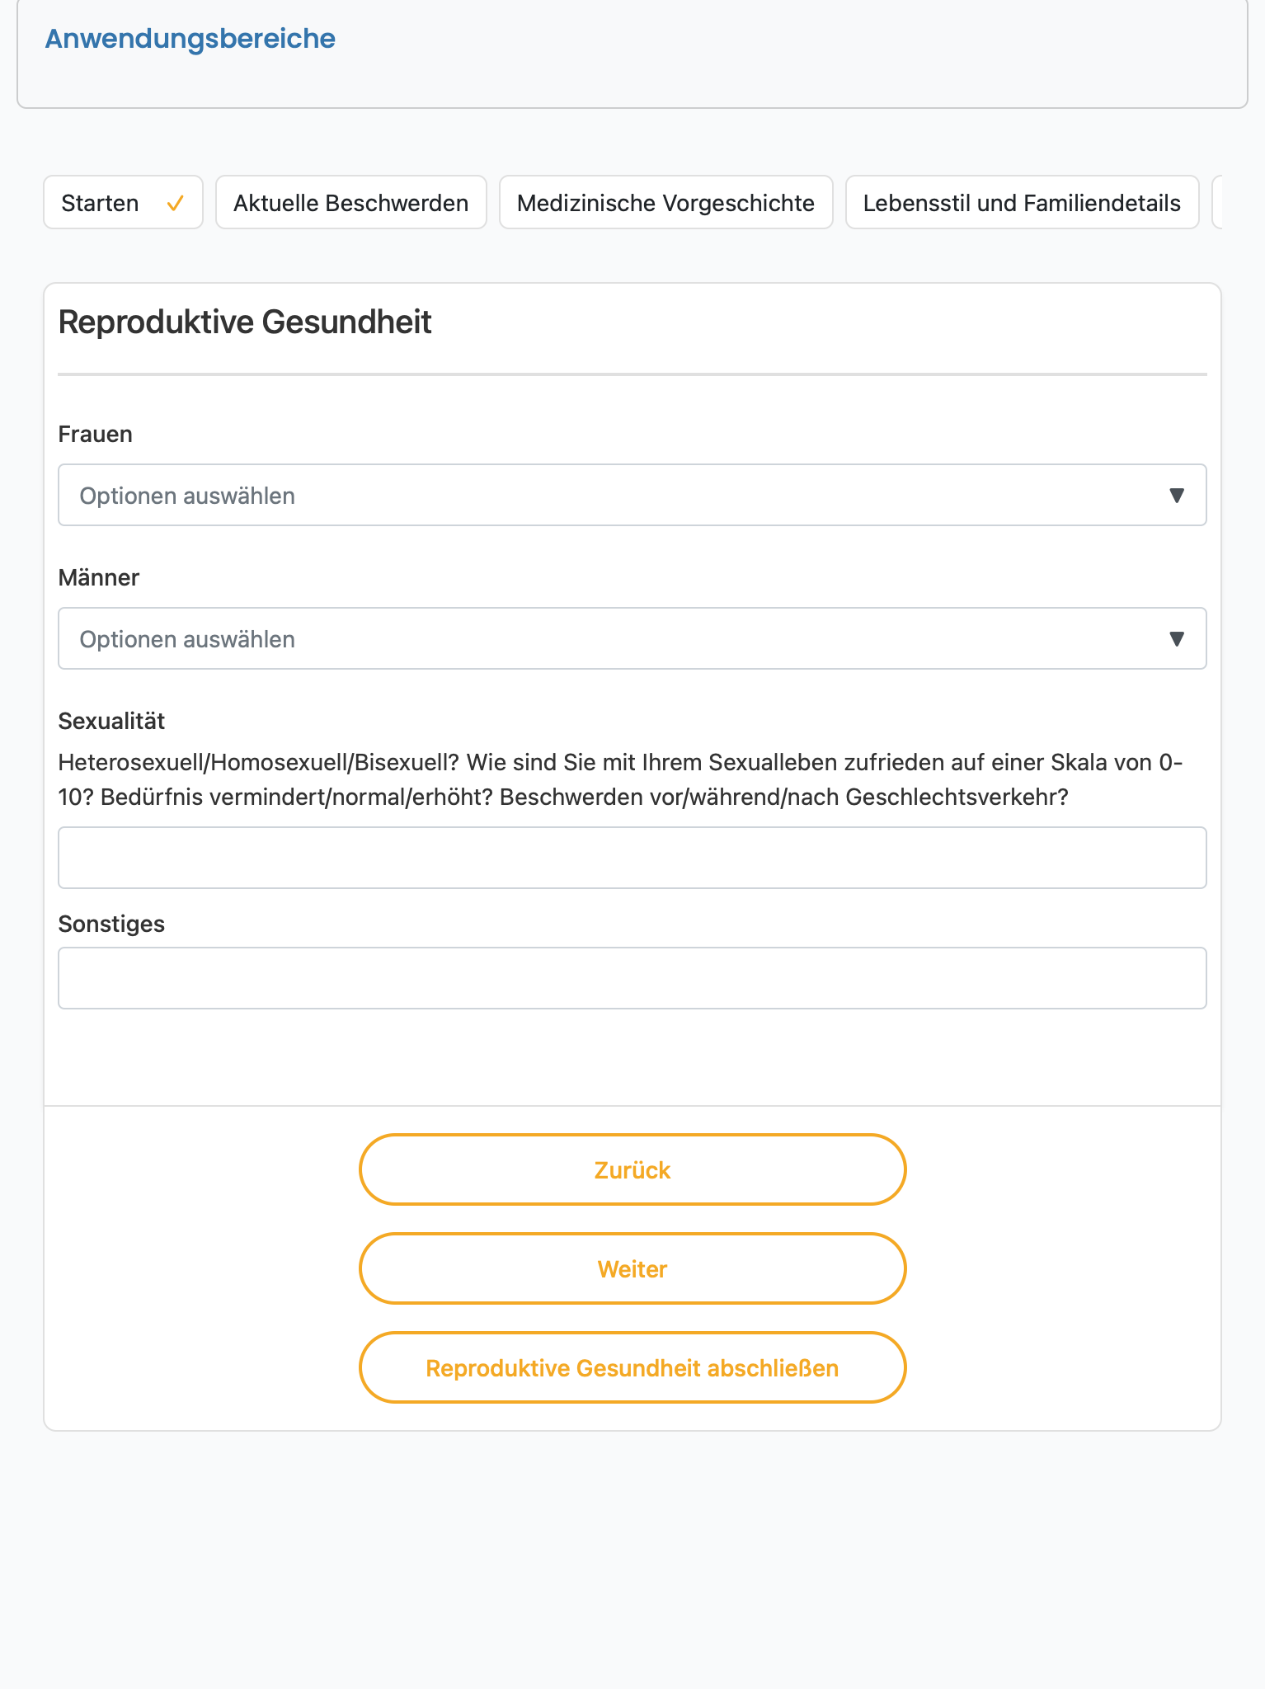Viewport: 1265px width, 1689px height.
Task: Click the orange checkmark on Starten tab
Action: point(175,203)
